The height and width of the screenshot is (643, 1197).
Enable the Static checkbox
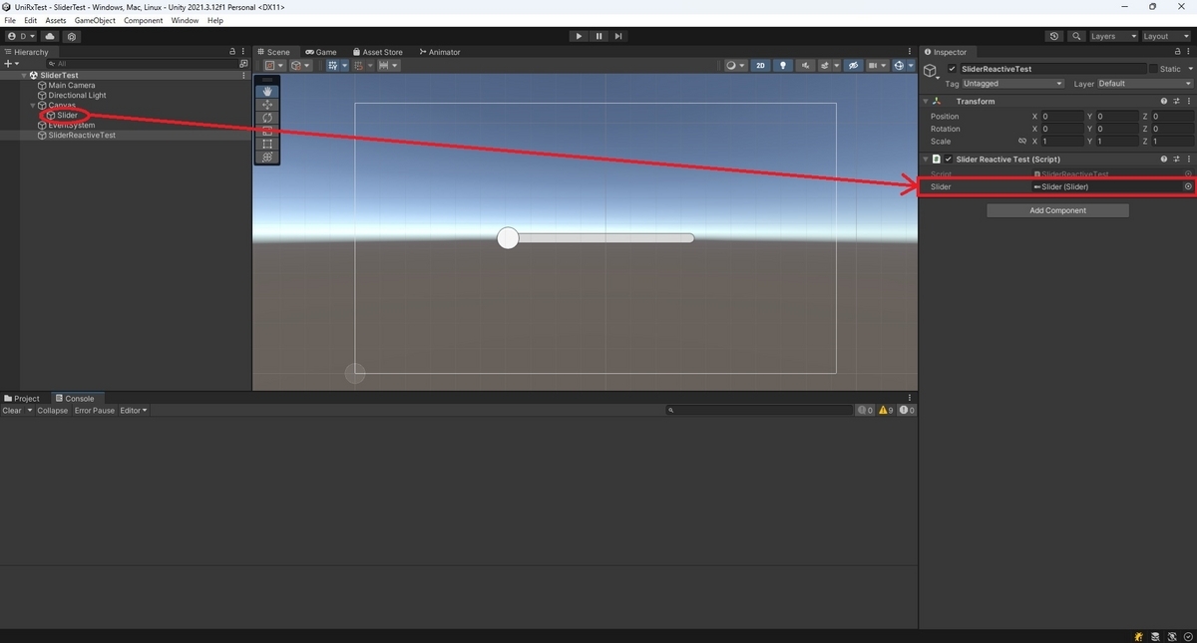click(x=1153, y=69)
